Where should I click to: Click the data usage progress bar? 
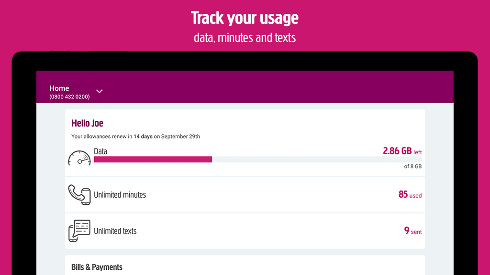coord(258,159)
